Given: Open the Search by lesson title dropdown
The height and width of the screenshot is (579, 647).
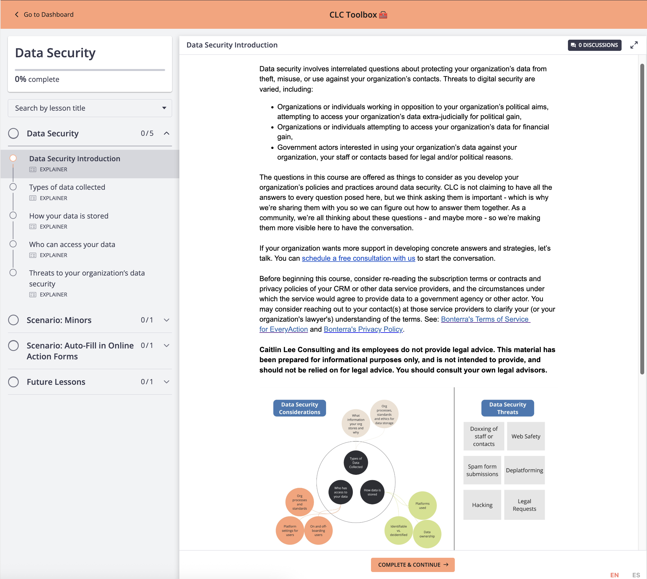Looking at the screenshot, I should [90, 108].
